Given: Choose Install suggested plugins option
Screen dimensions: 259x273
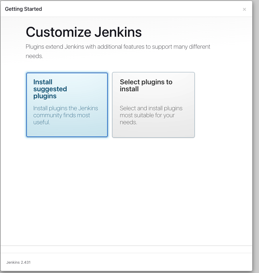Looking at the screenshot, I should (67, 105).
